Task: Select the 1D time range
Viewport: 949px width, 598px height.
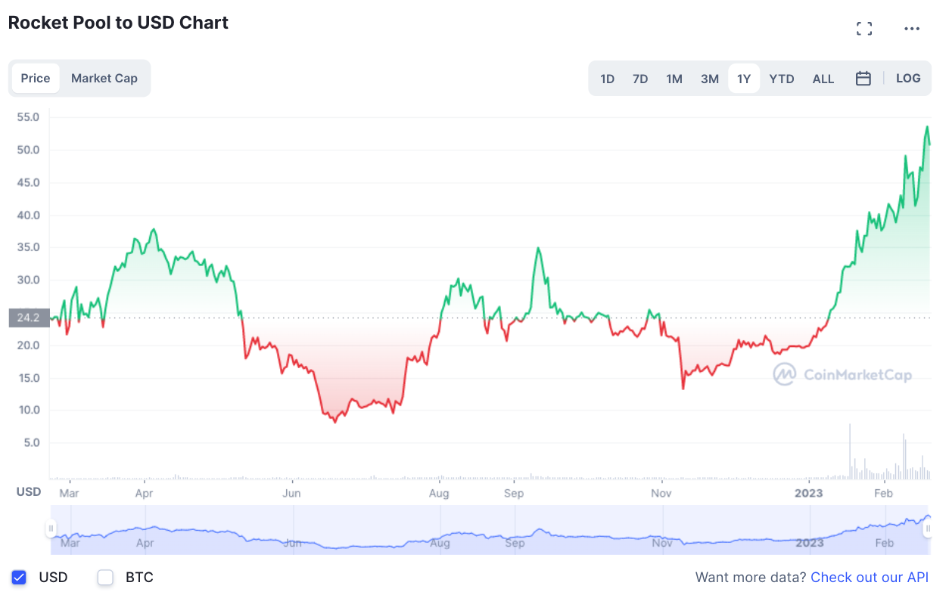Action: coord(607,78)
